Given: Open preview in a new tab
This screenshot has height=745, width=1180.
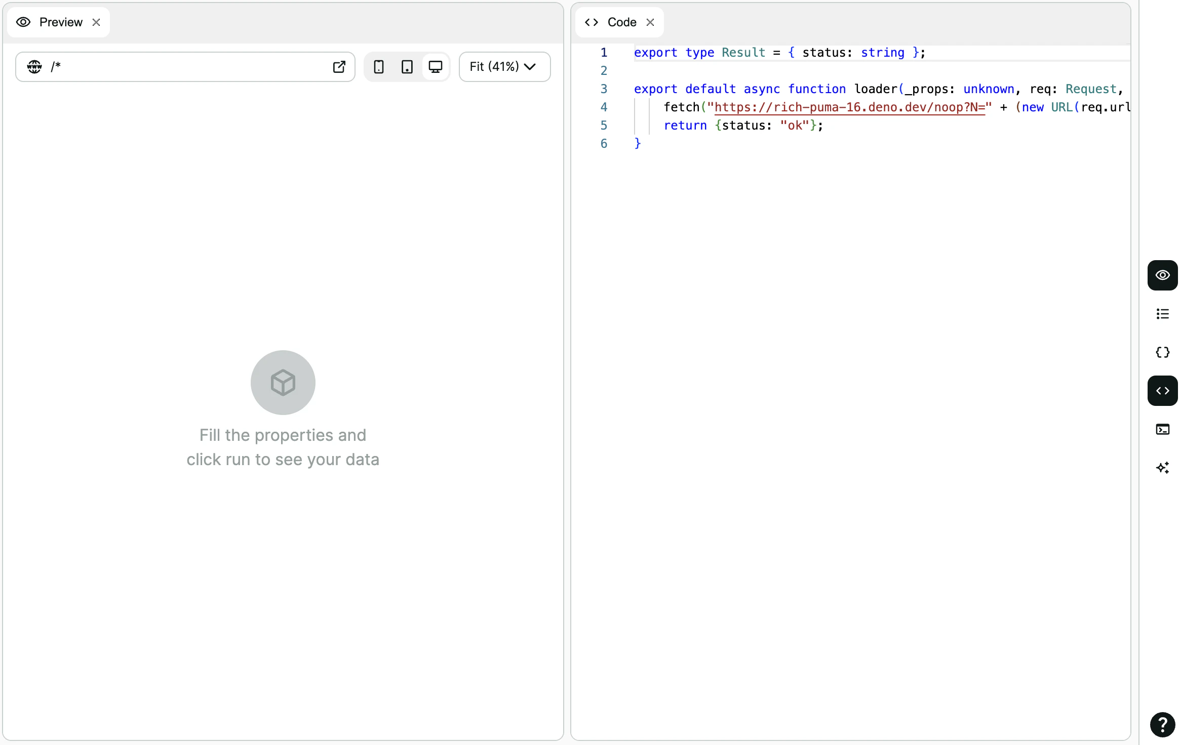Looking at the screenshot, I should 339,66.
